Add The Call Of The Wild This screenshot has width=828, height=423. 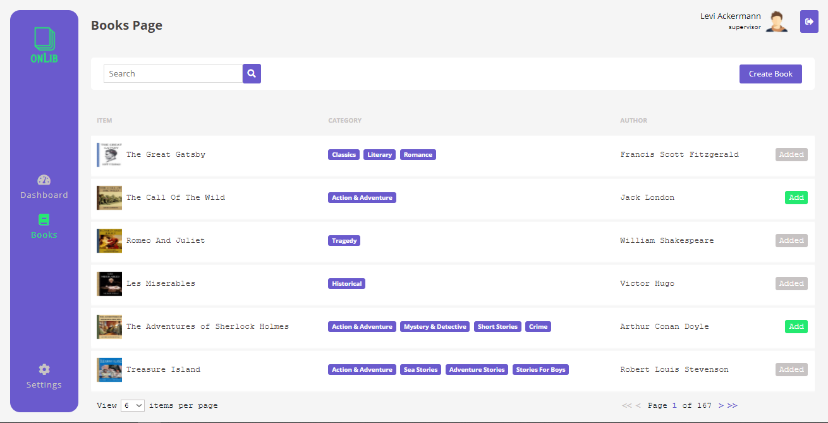796,197
